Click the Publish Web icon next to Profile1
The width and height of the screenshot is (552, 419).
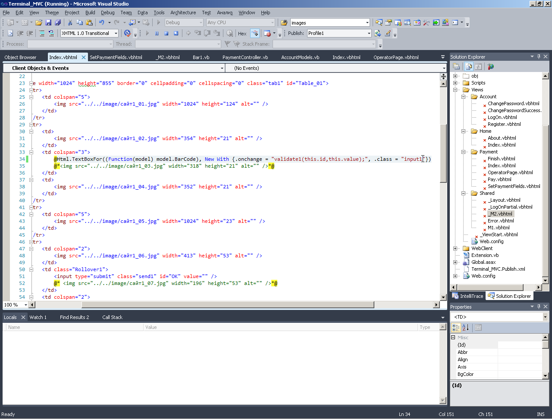pos(378,33)
